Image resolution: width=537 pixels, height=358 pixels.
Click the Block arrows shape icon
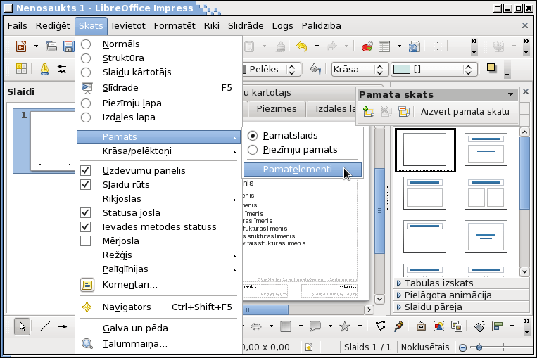[255, 326]
